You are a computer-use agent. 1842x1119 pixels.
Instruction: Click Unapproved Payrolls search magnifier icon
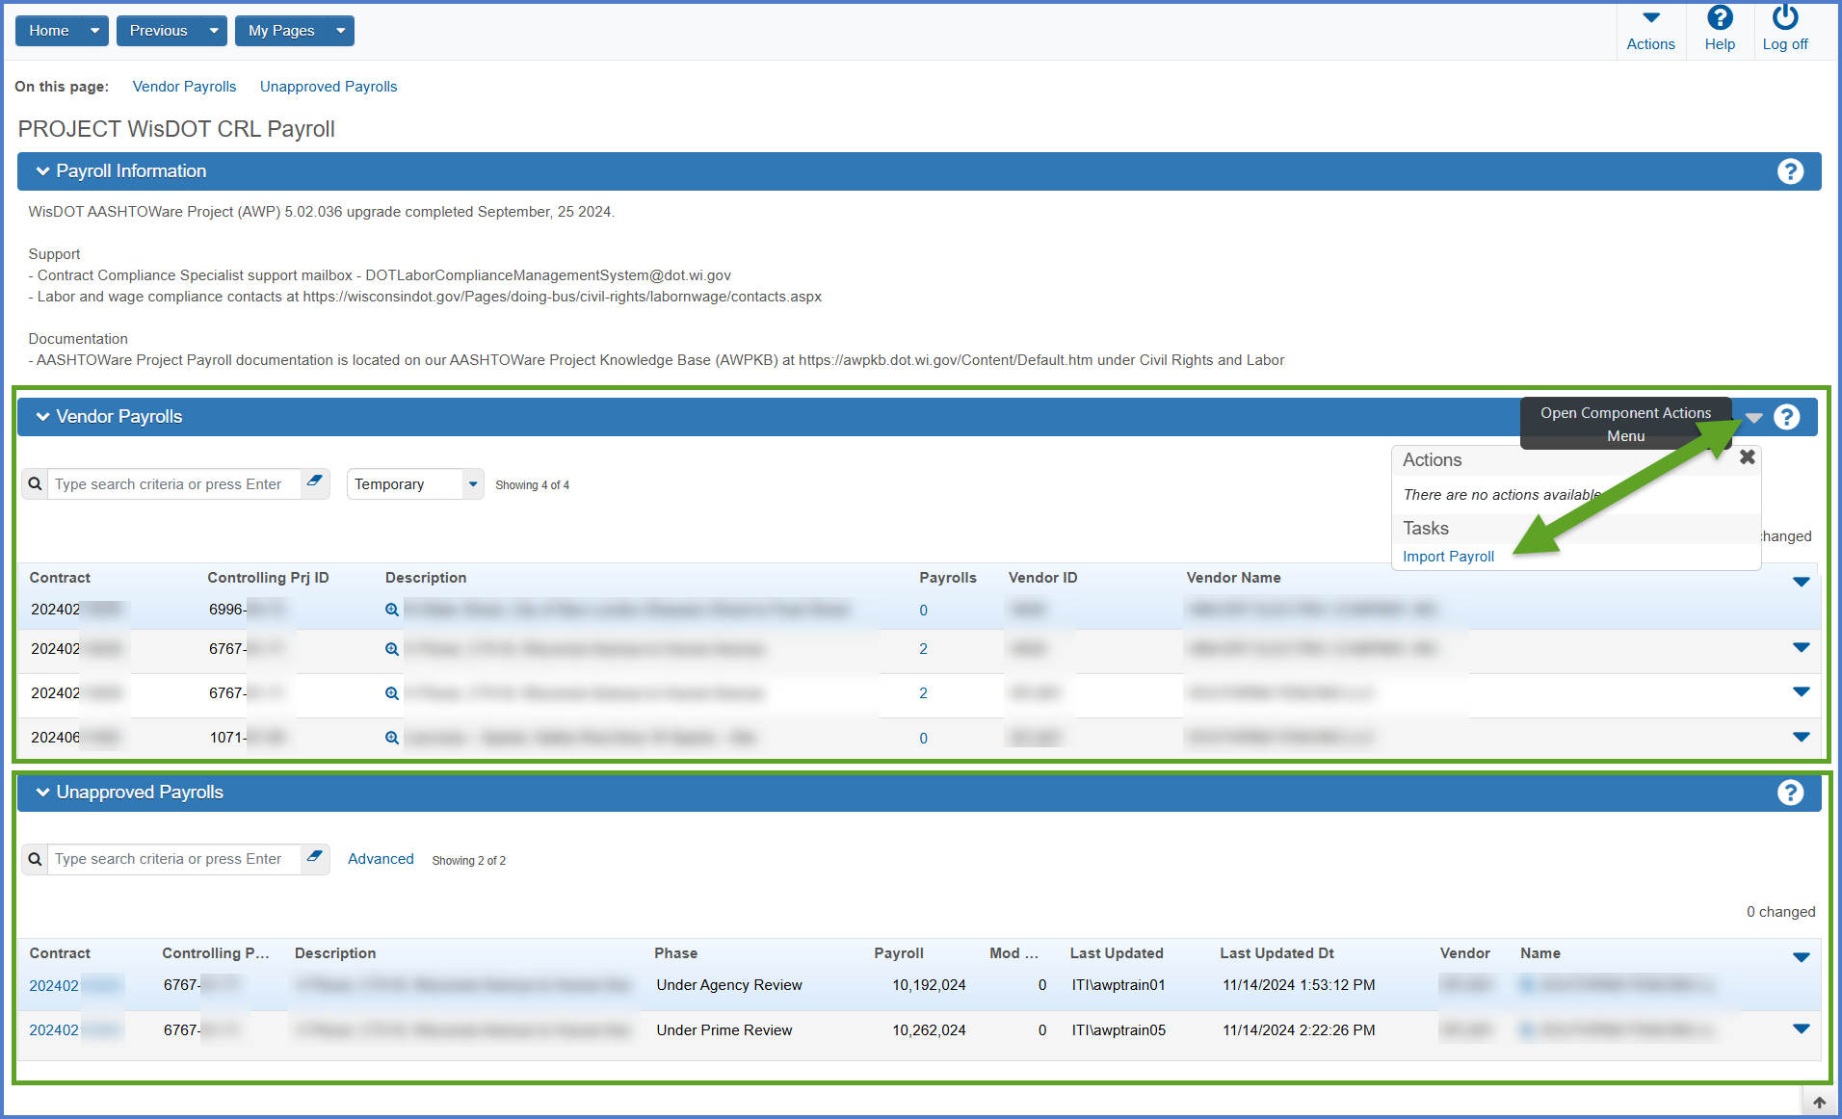click(x=35, y=859)
